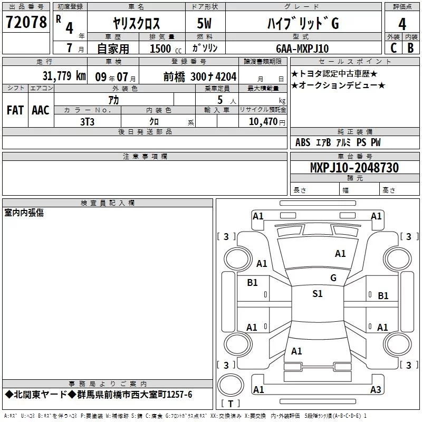Click the exterior grade C
Screen dimensions: 422x422
point(394,48)
